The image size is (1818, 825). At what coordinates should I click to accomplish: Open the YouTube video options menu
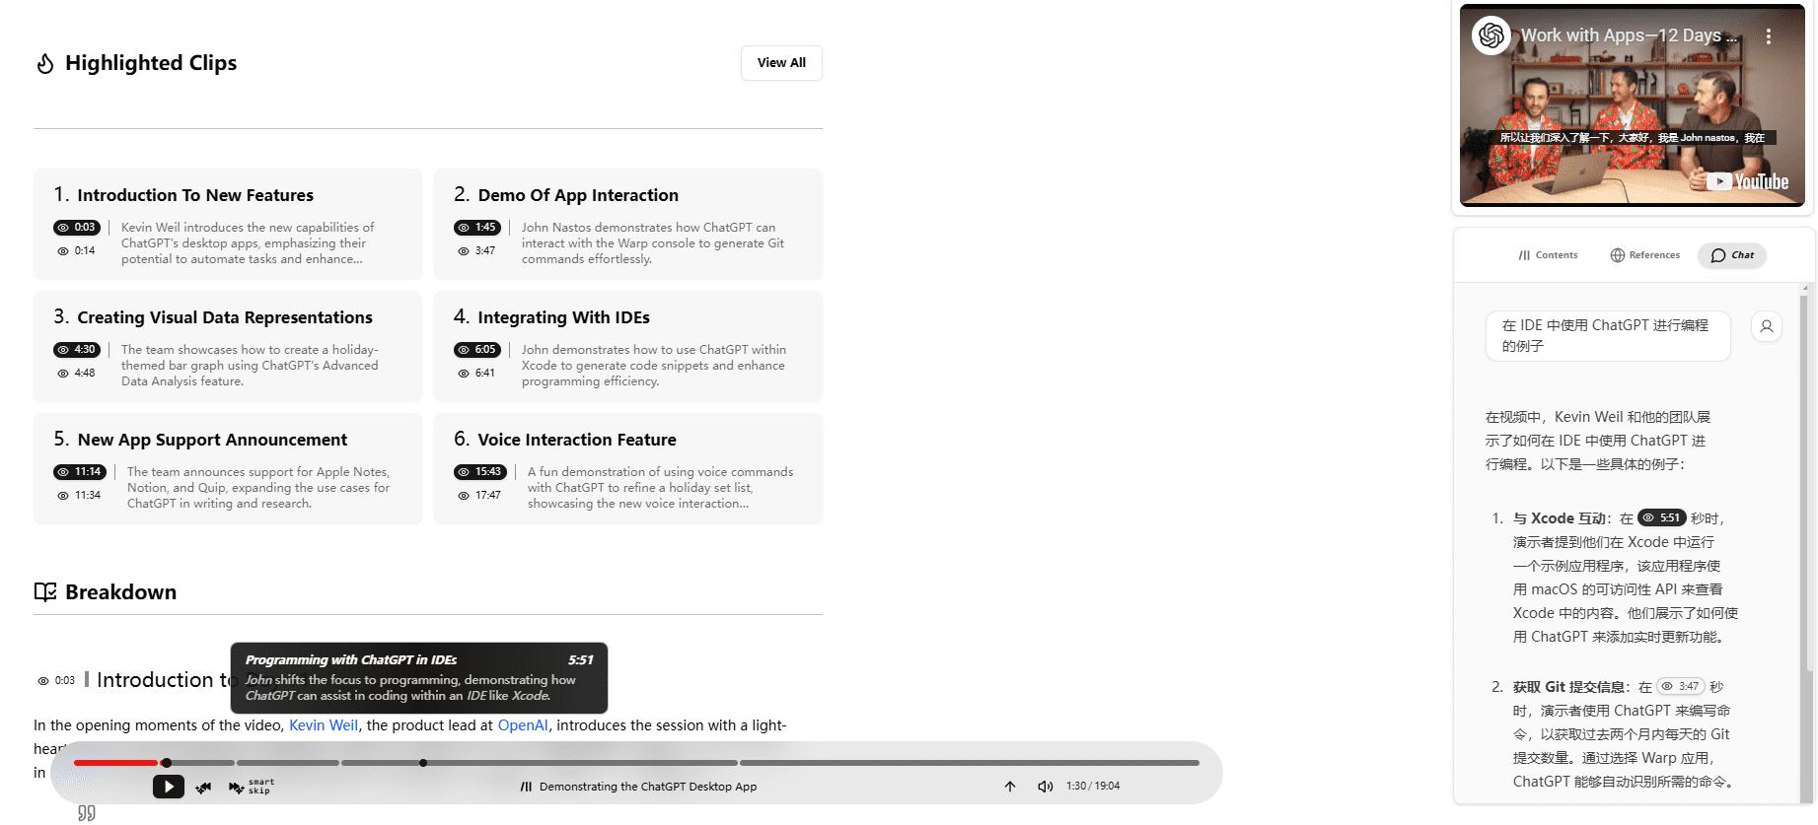pyautogui.click(x=1769, y=36)
